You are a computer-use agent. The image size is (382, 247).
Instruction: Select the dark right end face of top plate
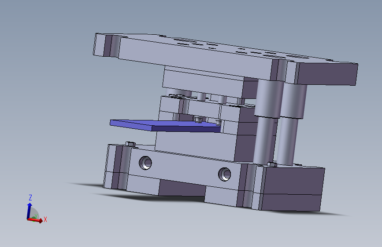pos(327,74)
